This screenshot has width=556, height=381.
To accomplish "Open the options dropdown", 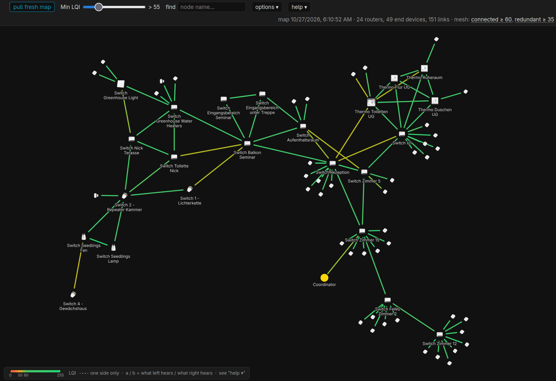I will click(x=267, y=7).
